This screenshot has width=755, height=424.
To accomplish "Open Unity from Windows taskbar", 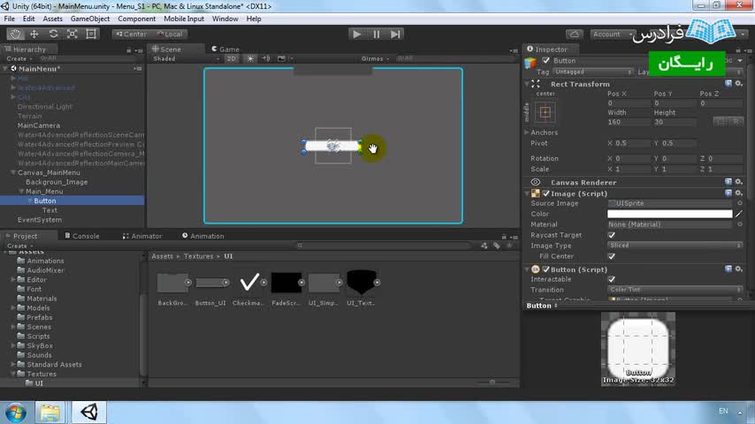I will point(89,413).
